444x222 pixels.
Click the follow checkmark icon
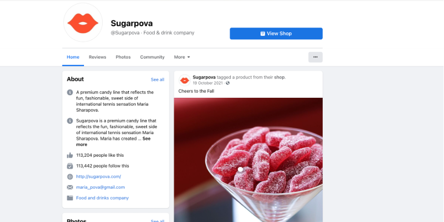click(70, 166)
